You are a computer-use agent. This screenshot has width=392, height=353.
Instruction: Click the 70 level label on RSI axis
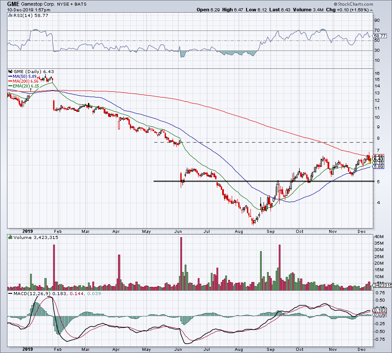coord(377,30)
